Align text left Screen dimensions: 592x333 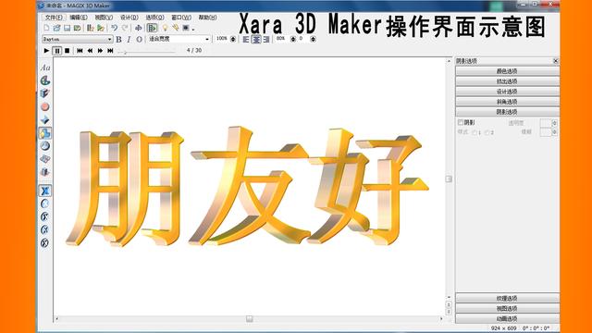click(x=246, y=39)
